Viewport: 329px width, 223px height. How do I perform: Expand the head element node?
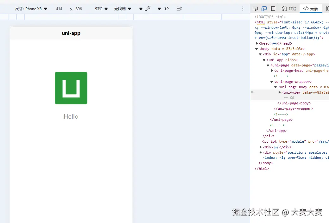(256, 43)
